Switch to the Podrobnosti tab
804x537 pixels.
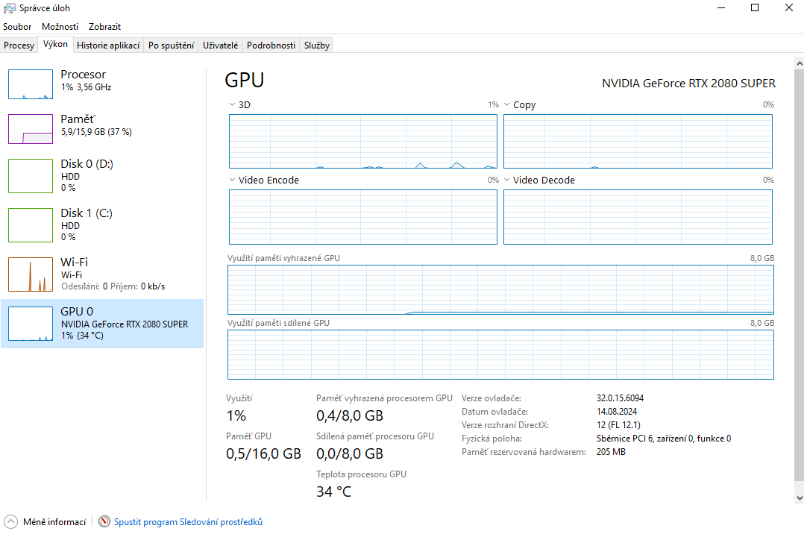(x=271, y=45)
